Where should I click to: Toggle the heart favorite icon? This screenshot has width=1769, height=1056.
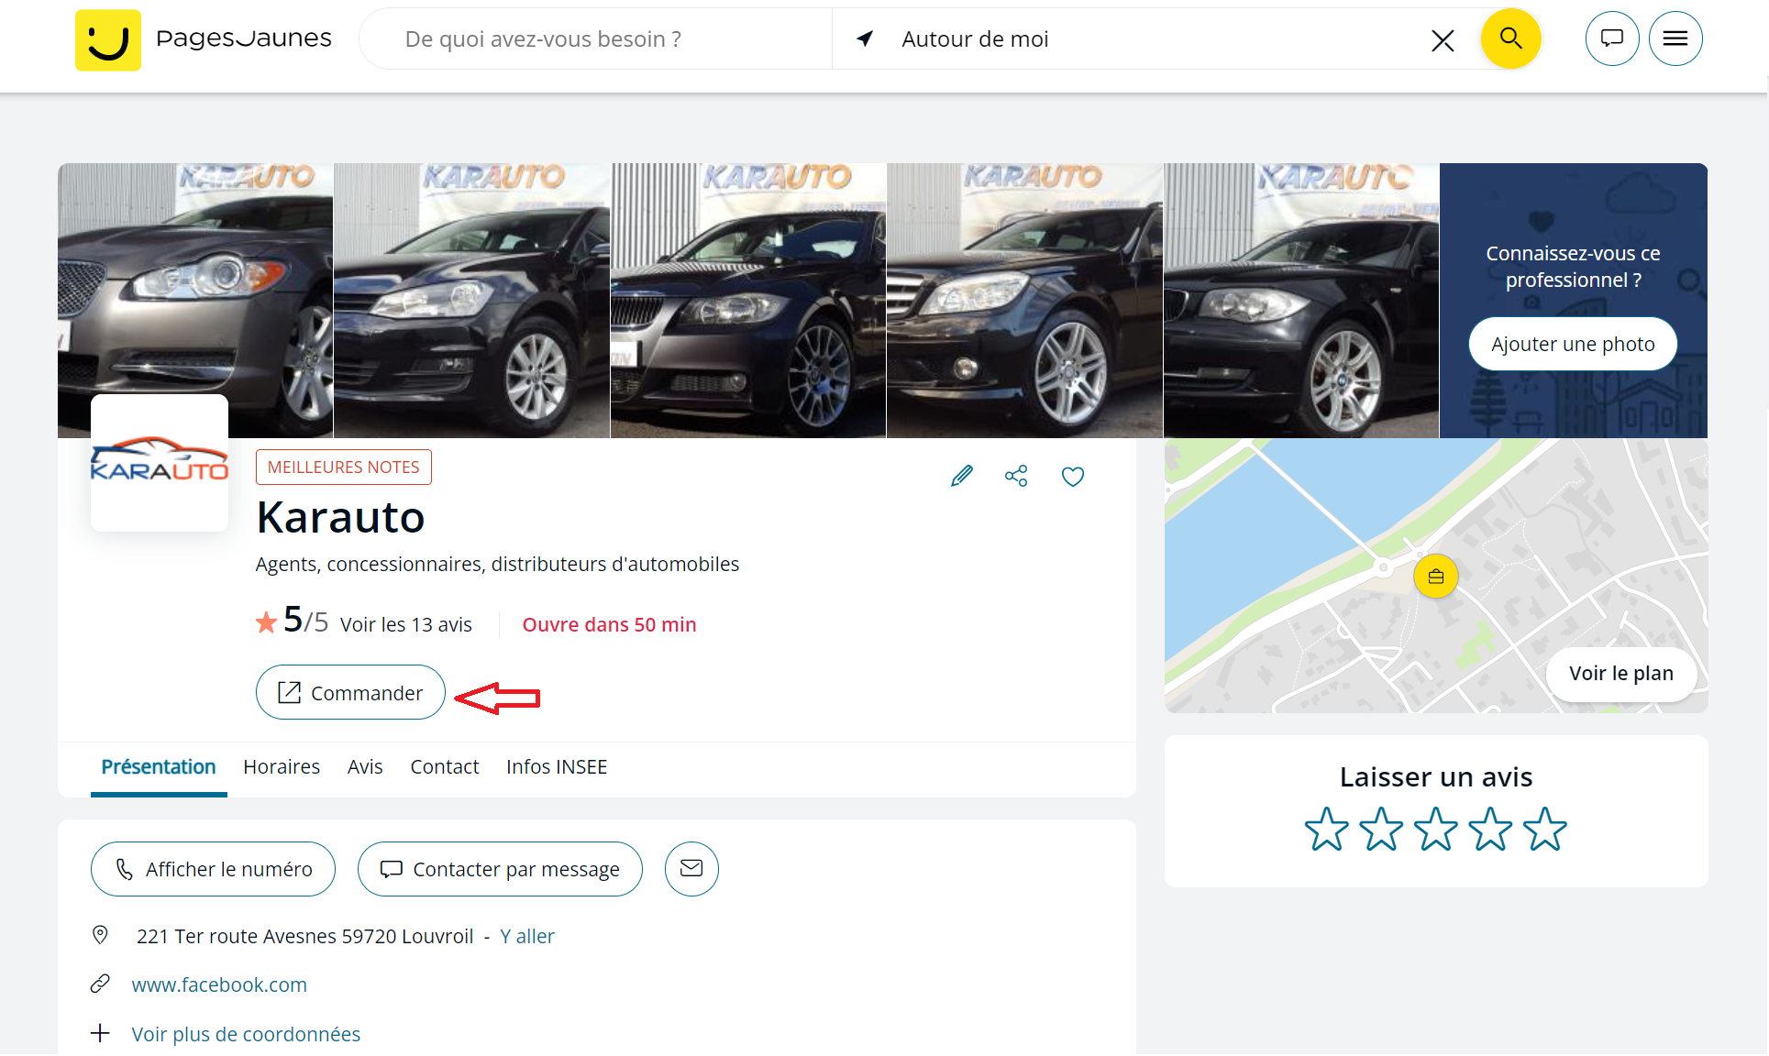pyautogui.click(x=1072, y=477)
